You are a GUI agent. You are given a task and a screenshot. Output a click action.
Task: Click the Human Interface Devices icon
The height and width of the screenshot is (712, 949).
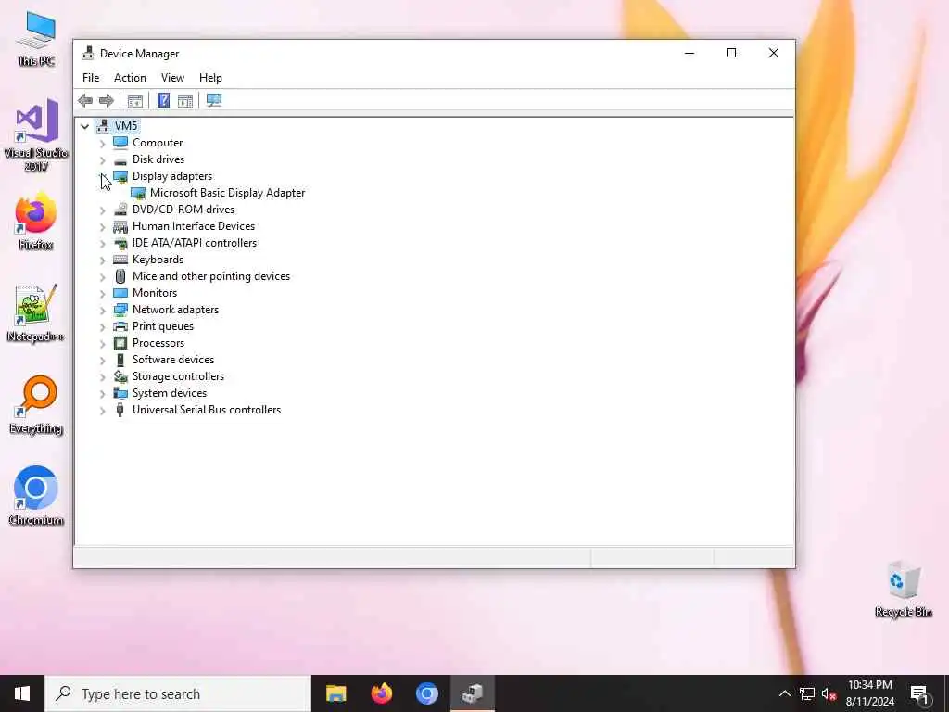120,226
